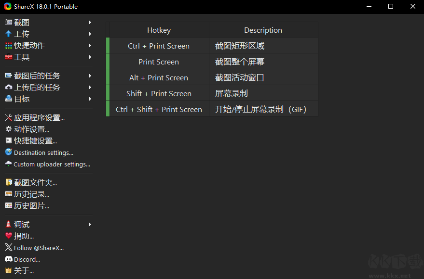424x279 pixels.
Task: Click the folder icon for 截图文件夹
Action: [x=9, y=182]
